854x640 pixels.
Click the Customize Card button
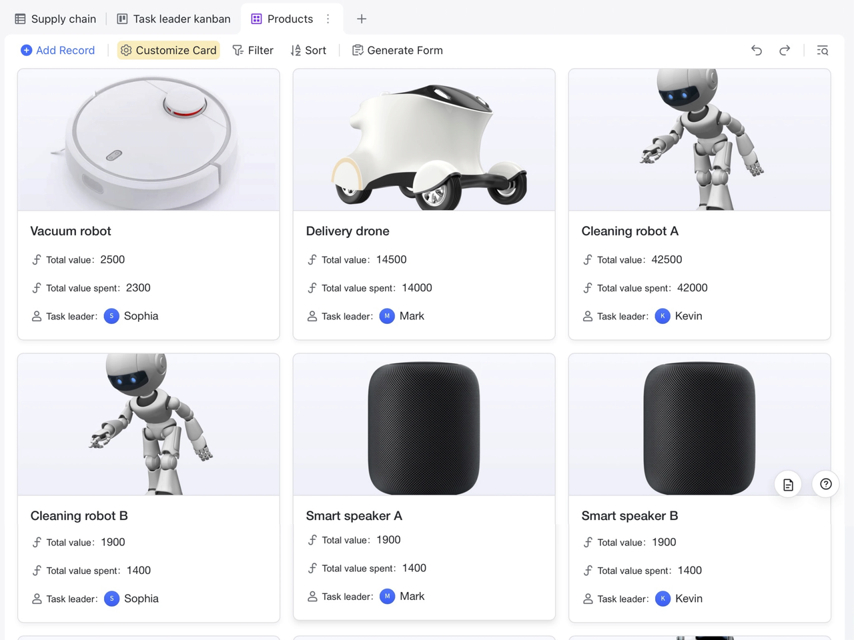(x=168, y=50)
